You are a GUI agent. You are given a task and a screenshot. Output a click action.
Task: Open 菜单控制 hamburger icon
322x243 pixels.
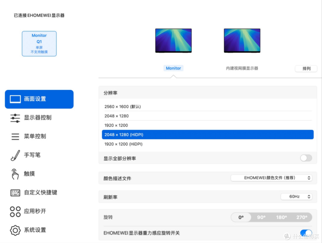[x=15, y=137]
